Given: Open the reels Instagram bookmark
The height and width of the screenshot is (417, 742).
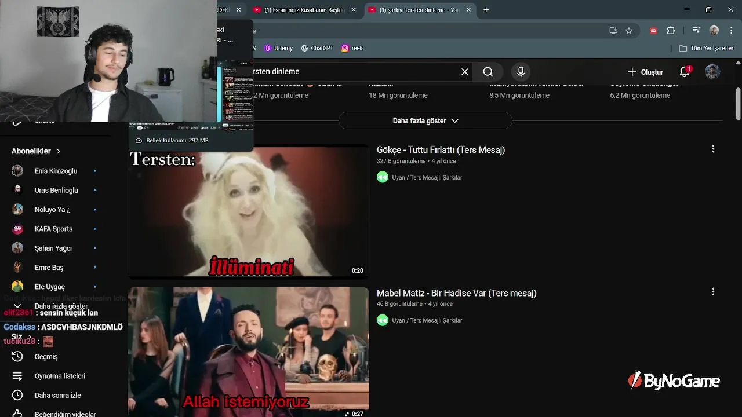Looking at the screenshot, I should pos(352,48).
